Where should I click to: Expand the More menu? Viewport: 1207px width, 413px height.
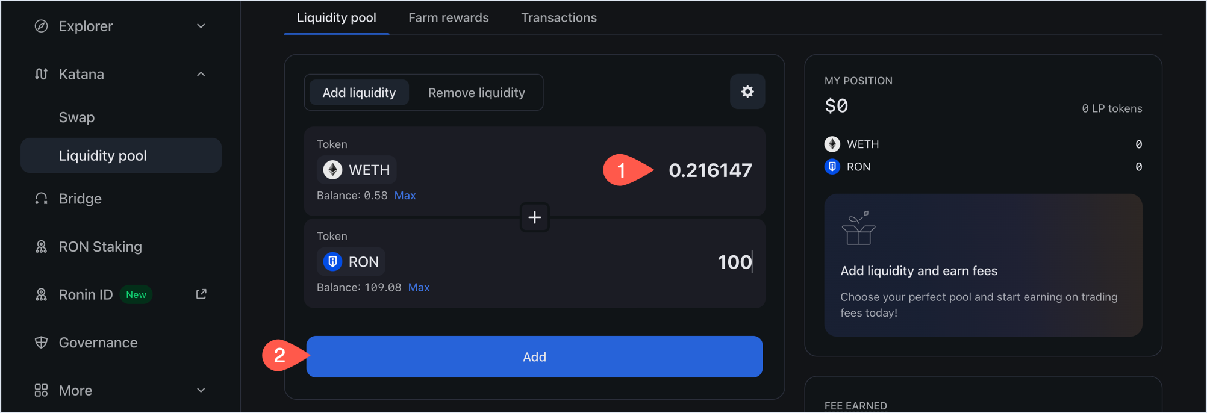click(201, 390)
